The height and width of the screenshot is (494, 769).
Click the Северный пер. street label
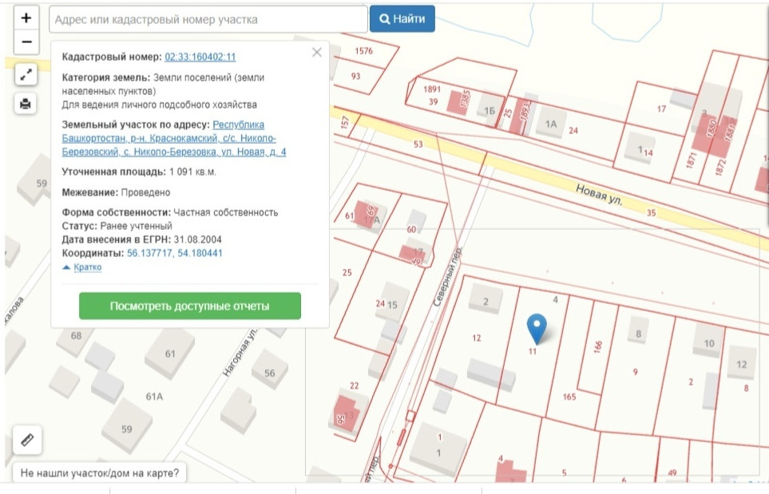tap(447, 277)
